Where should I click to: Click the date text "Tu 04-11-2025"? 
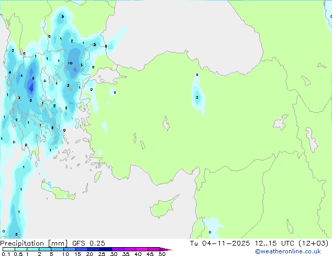pos(220,243)
